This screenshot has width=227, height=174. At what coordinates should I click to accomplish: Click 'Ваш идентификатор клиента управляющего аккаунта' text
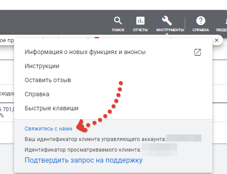(x=95, y=139)
